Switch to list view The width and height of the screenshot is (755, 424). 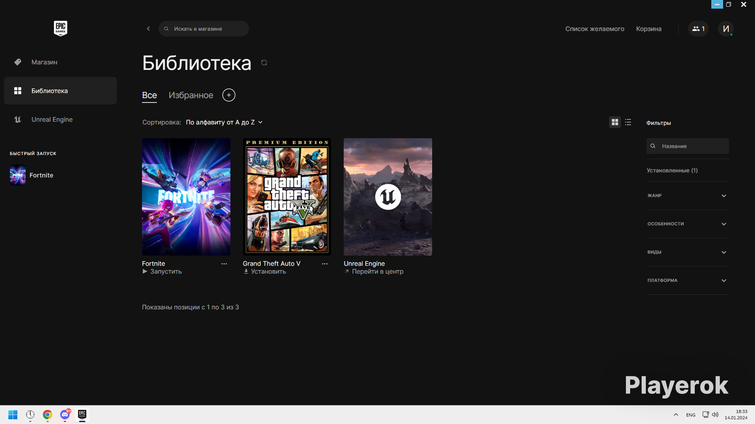(628, 122)
